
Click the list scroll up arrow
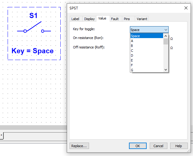click(166, 36)
